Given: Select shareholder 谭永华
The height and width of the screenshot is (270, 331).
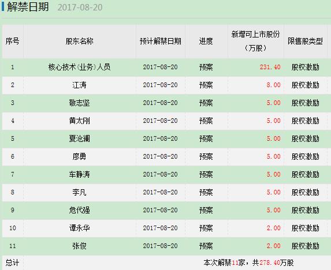Looking at the screenshot, I should tap(79, 228).
